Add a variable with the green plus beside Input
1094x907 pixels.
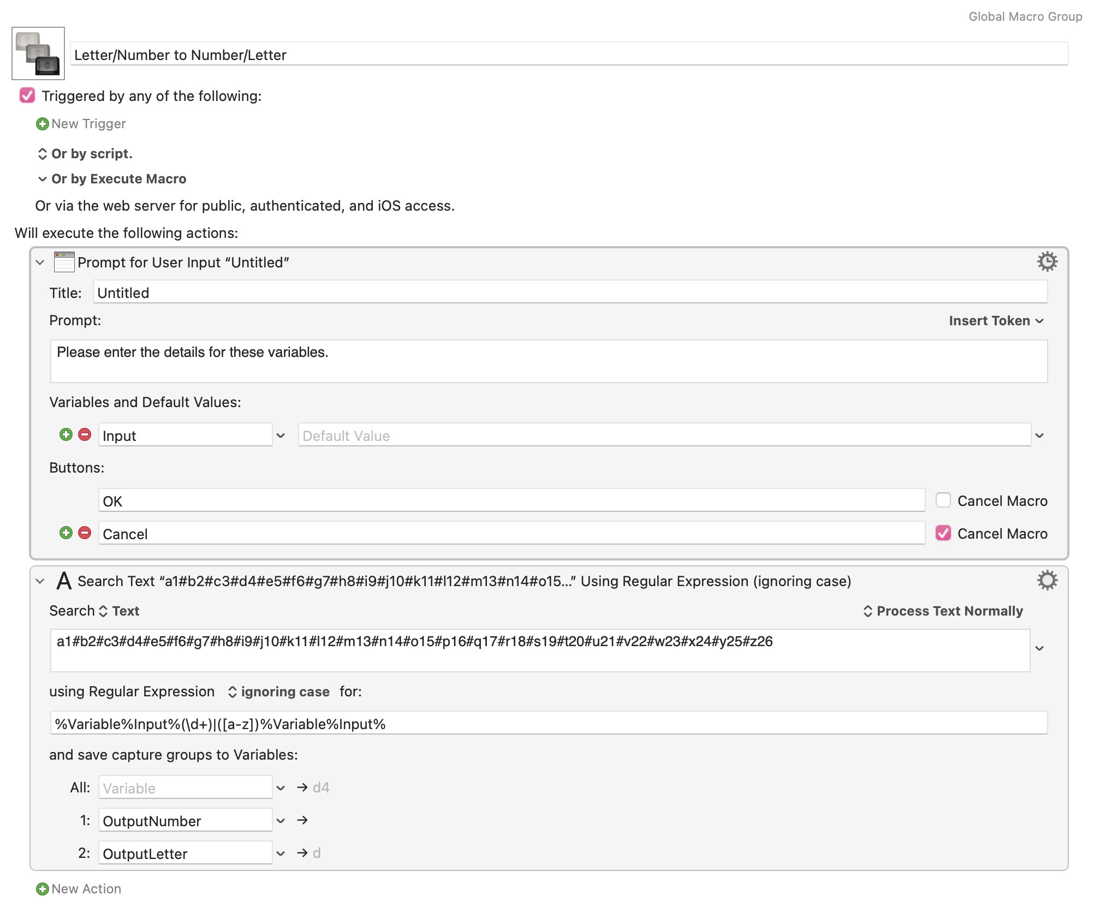pos(66,435)
